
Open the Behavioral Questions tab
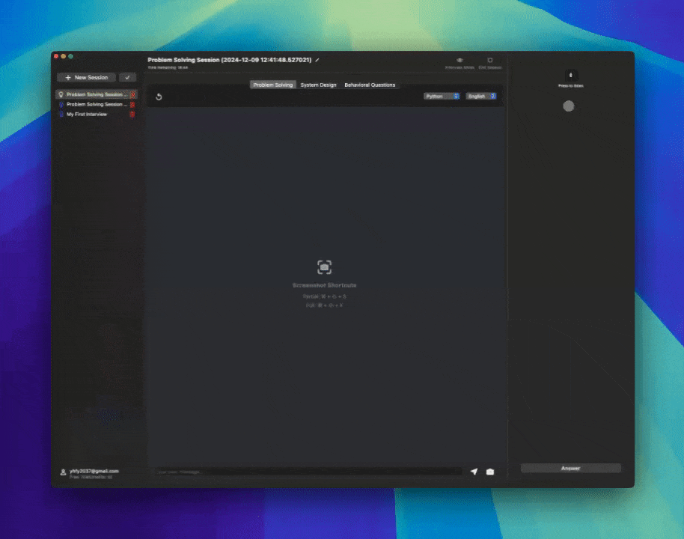pyautogui.click(x=369, y=85)
